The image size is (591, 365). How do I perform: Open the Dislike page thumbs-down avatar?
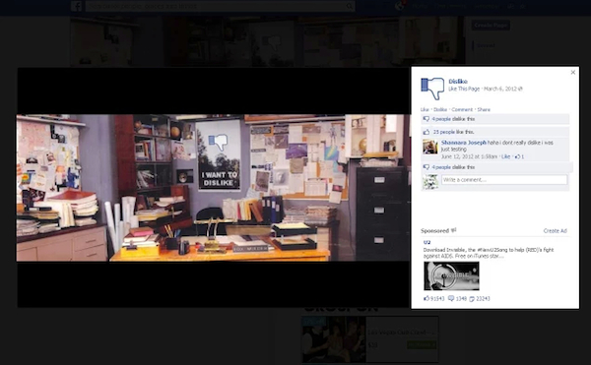coord(432,89)
